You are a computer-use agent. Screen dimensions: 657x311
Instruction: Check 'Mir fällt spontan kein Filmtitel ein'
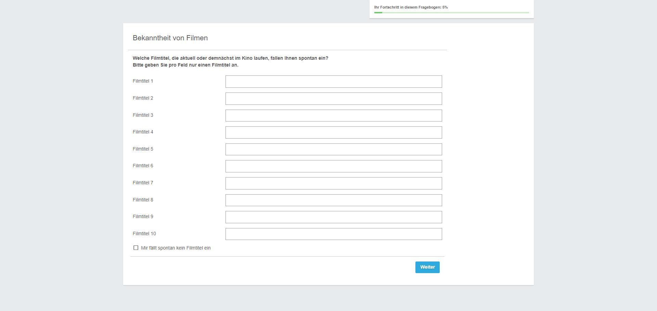(x=136, y=248)
